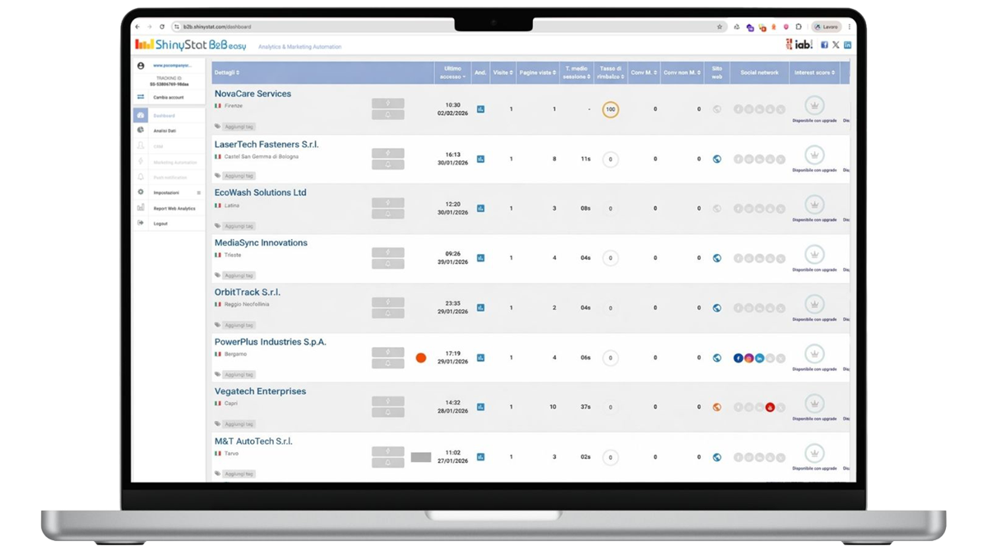Visit MediaSync Innovations website globe icon
Viewport: 987px width, 555px height.
tap(716, 258)
